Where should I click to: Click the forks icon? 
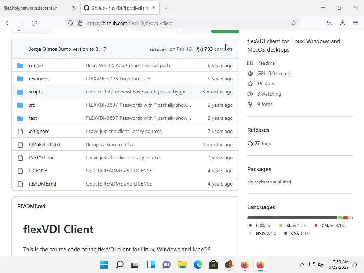click(x=250, y=105)
